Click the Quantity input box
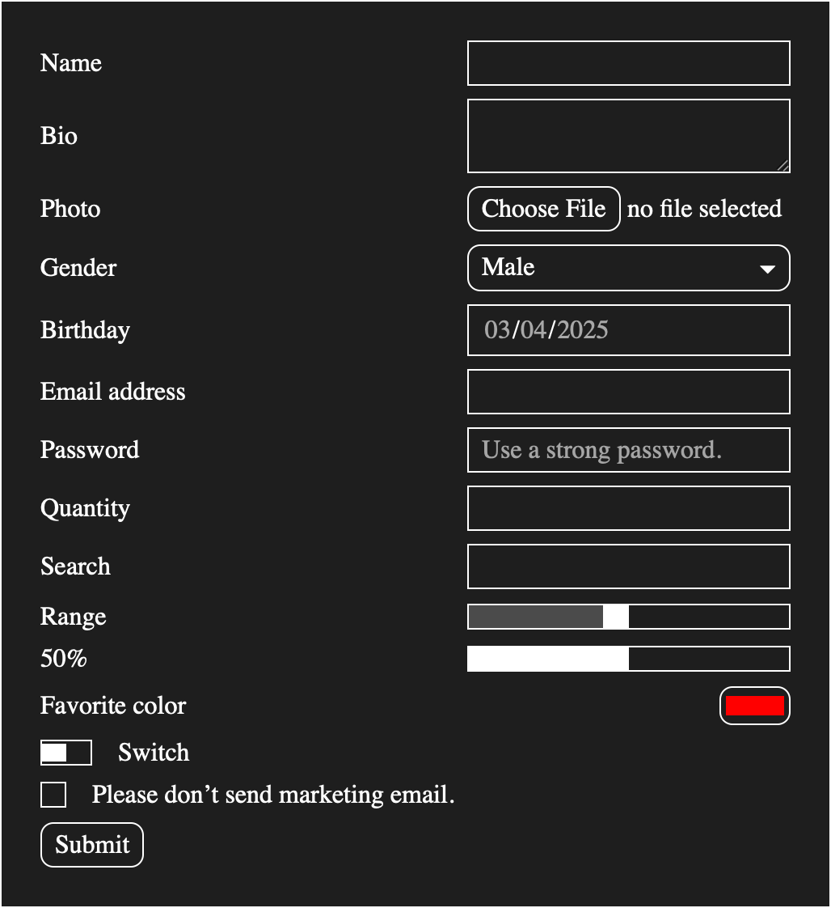831x908 pixels. [x=628, y=508]
